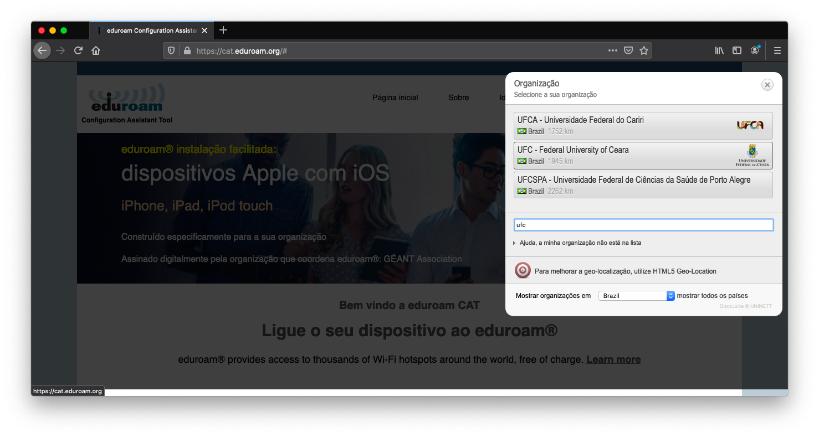
Task: Go to the Firefox home page icon
Action: click(x=96, y=50)
